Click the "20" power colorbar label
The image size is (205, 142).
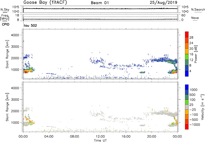tap(191, 49)
